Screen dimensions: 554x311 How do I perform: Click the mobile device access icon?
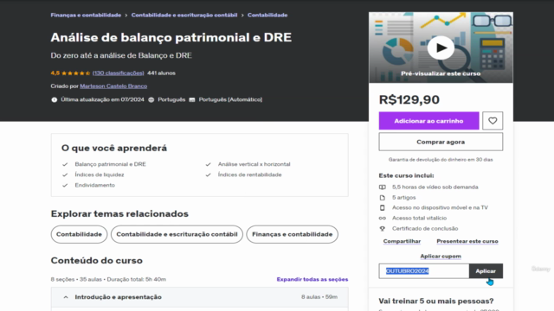pos(383,207)
